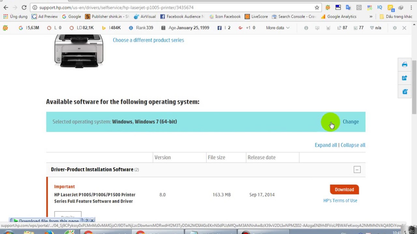View the Google +1 parameter
417x234 pixels.
[x=247, y=28]
